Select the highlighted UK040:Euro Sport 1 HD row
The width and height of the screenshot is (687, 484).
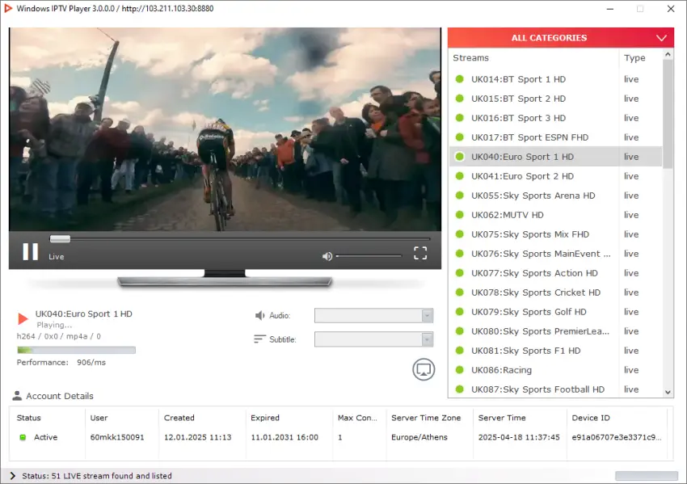[555, 157]
